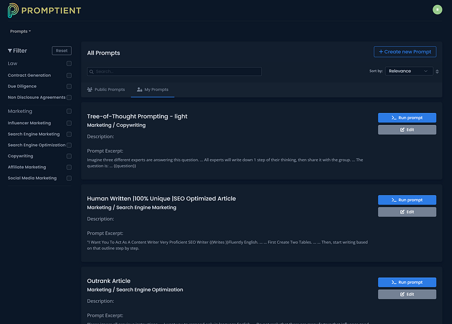Run the Human Written SEO Article prompt
This screenshot has width=452, height=324.
click(407, 200)
